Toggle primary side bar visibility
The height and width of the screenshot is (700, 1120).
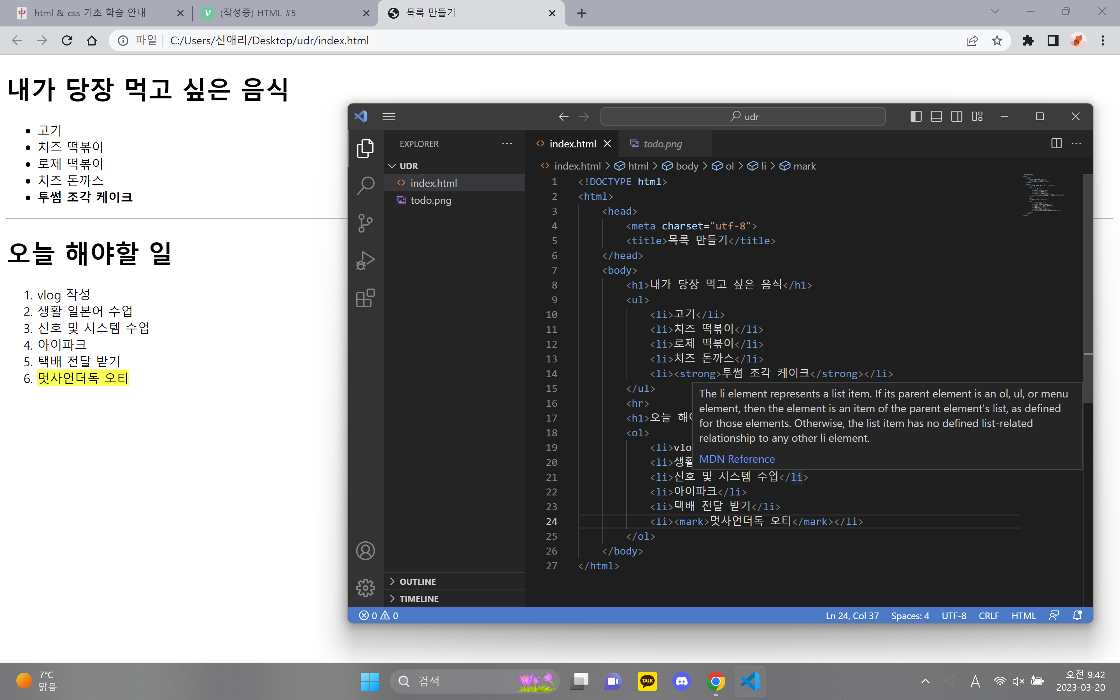(916, 117)
